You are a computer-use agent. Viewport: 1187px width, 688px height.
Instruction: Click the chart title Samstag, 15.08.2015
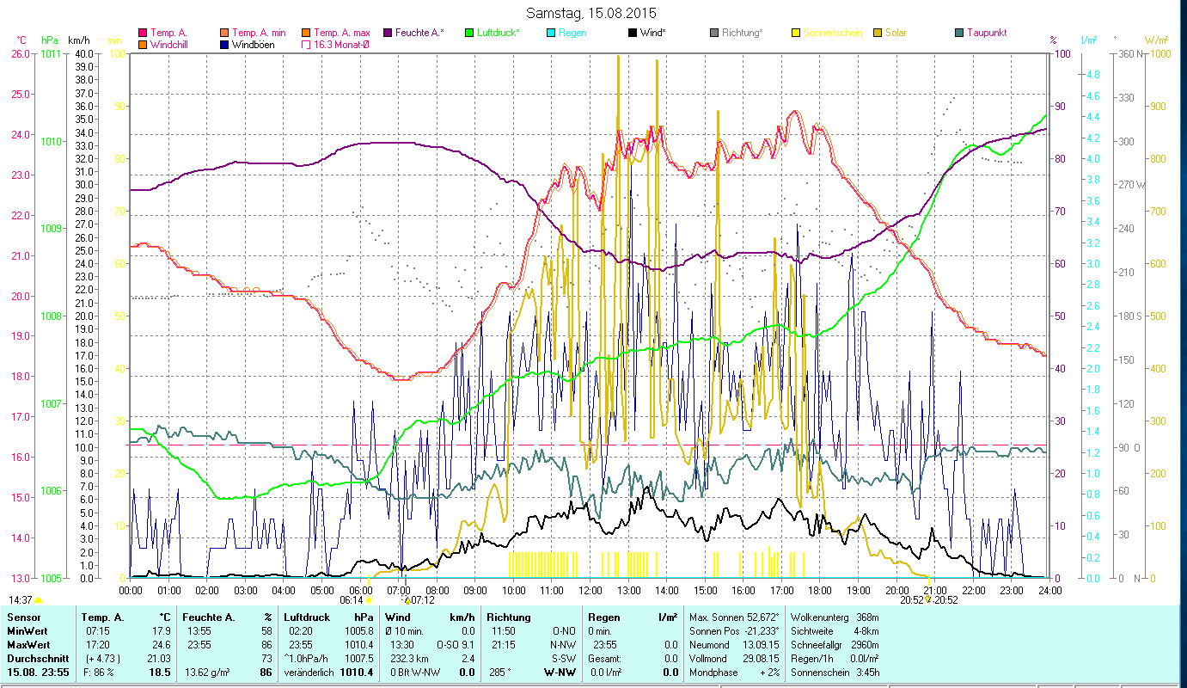590,13
